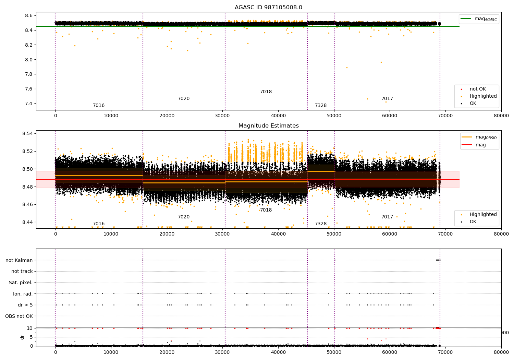Click x-axis tick 80000 on top plot

pos(501,116)
